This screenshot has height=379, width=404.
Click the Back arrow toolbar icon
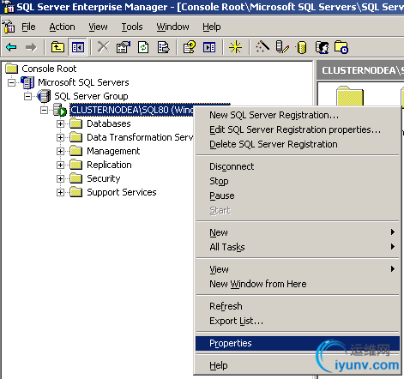pyautogui.click(x=11, y=47)
